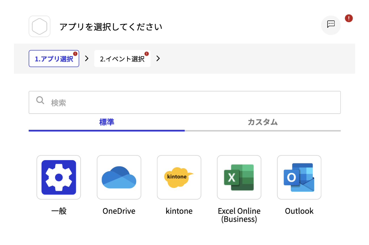This screenshot has width=369, height=245.
Task: Click error badge on 2.イベント選択 step
Action: tap(146, 54)
